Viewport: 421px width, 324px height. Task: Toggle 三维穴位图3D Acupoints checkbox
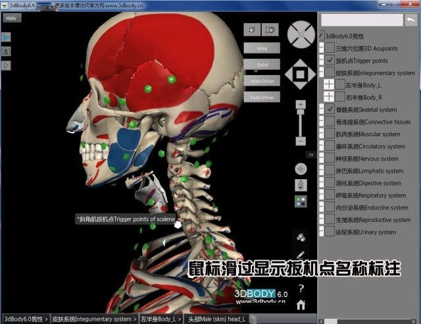(330, 48)
